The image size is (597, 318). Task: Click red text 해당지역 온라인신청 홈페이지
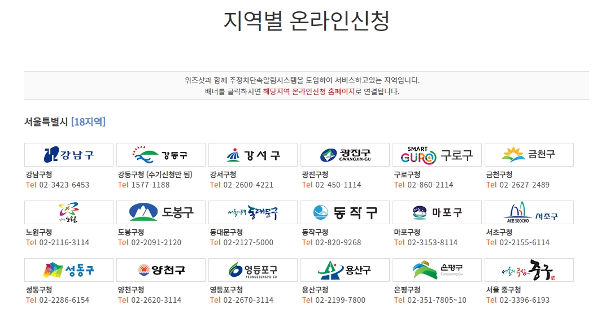pos(309,92)
